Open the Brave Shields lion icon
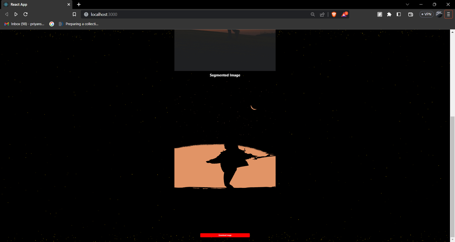 click(334, 14)
